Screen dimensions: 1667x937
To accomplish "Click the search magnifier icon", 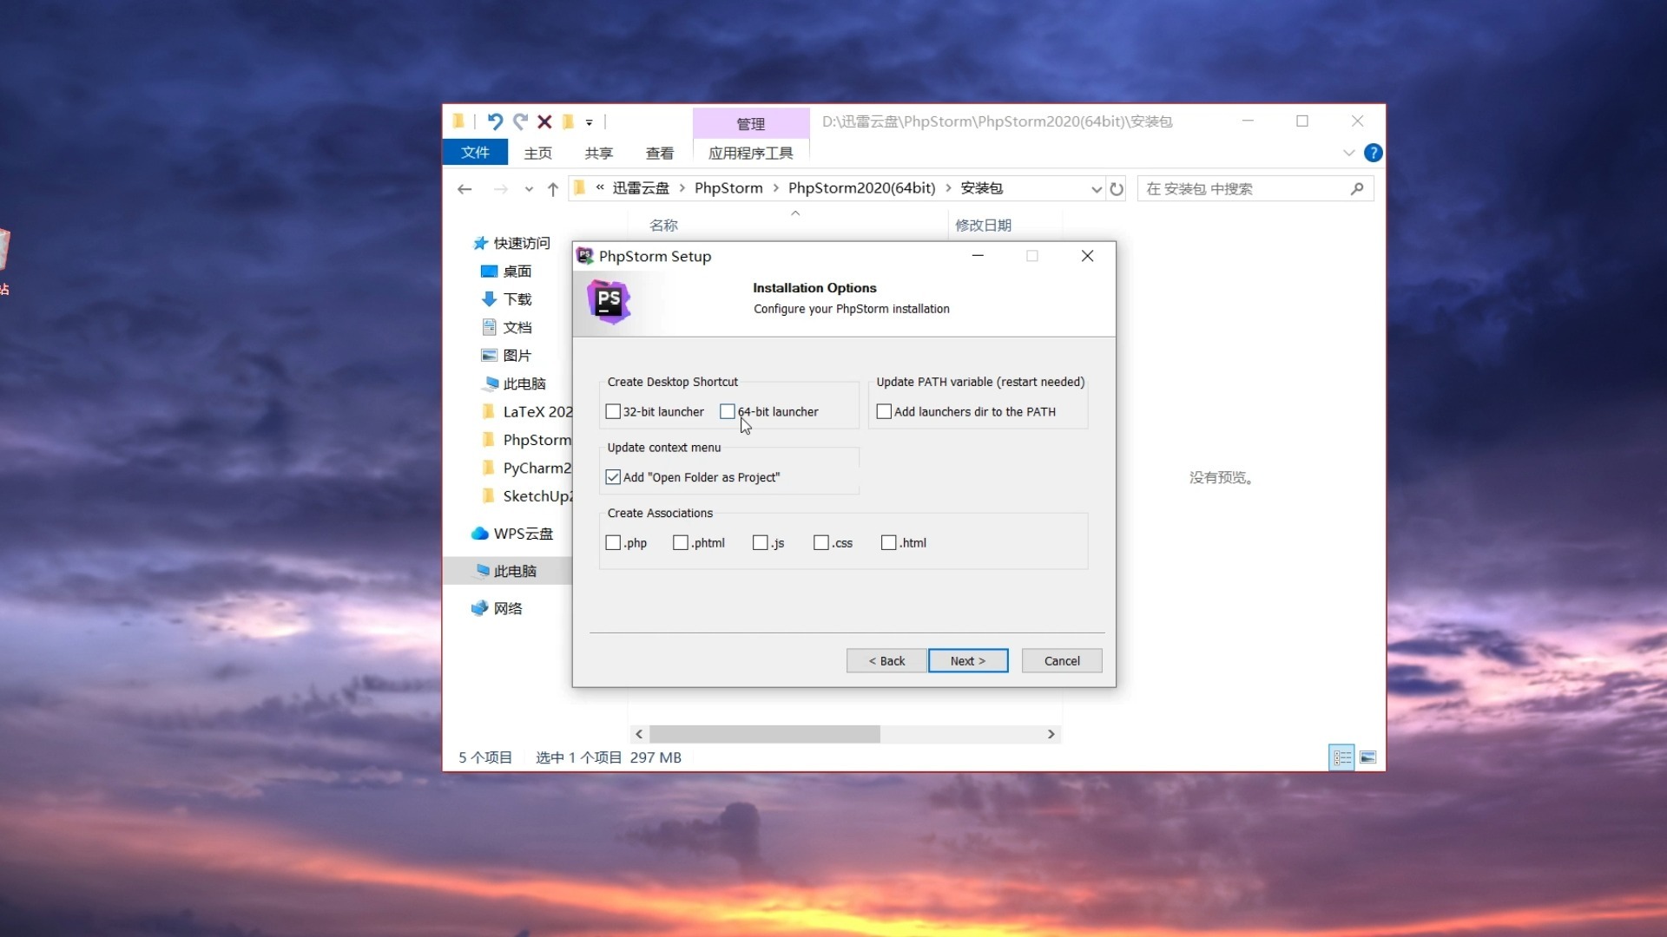I will tap(1357, 188).
